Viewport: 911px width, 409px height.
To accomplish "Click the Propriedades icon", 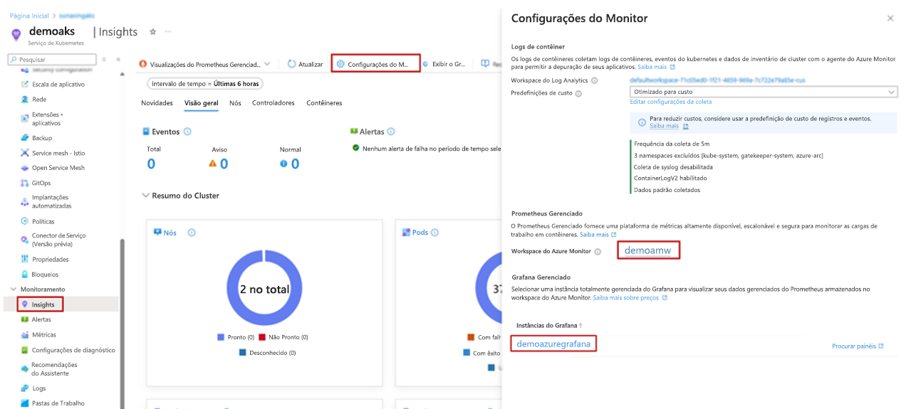I will 25,259.
